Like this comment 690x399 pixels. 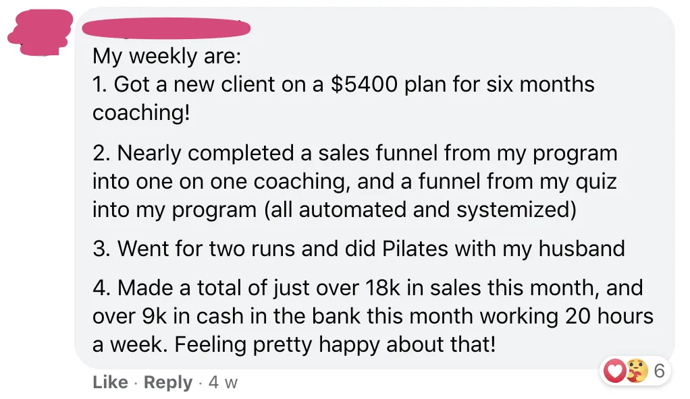(x=110, y=382)
